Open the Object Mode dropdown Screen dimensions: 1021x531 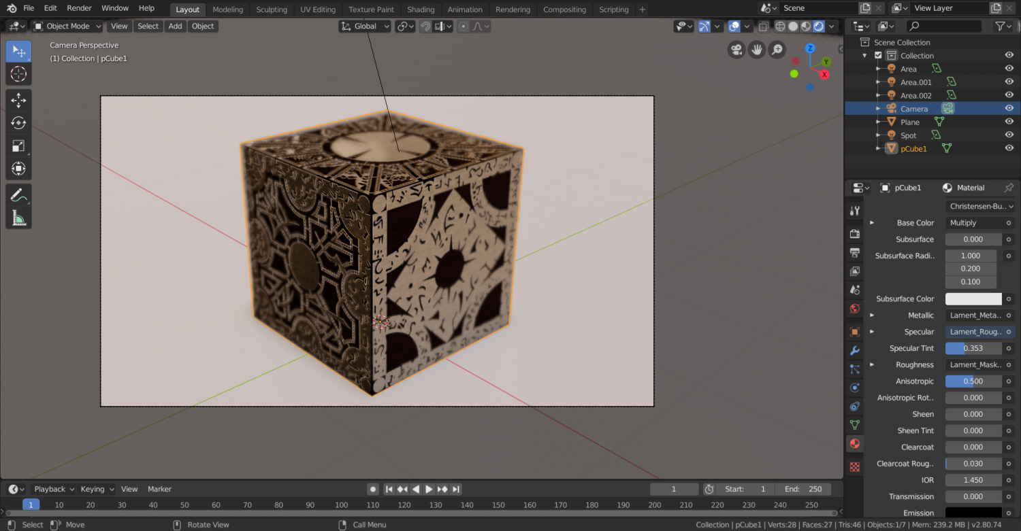point(67,26)
